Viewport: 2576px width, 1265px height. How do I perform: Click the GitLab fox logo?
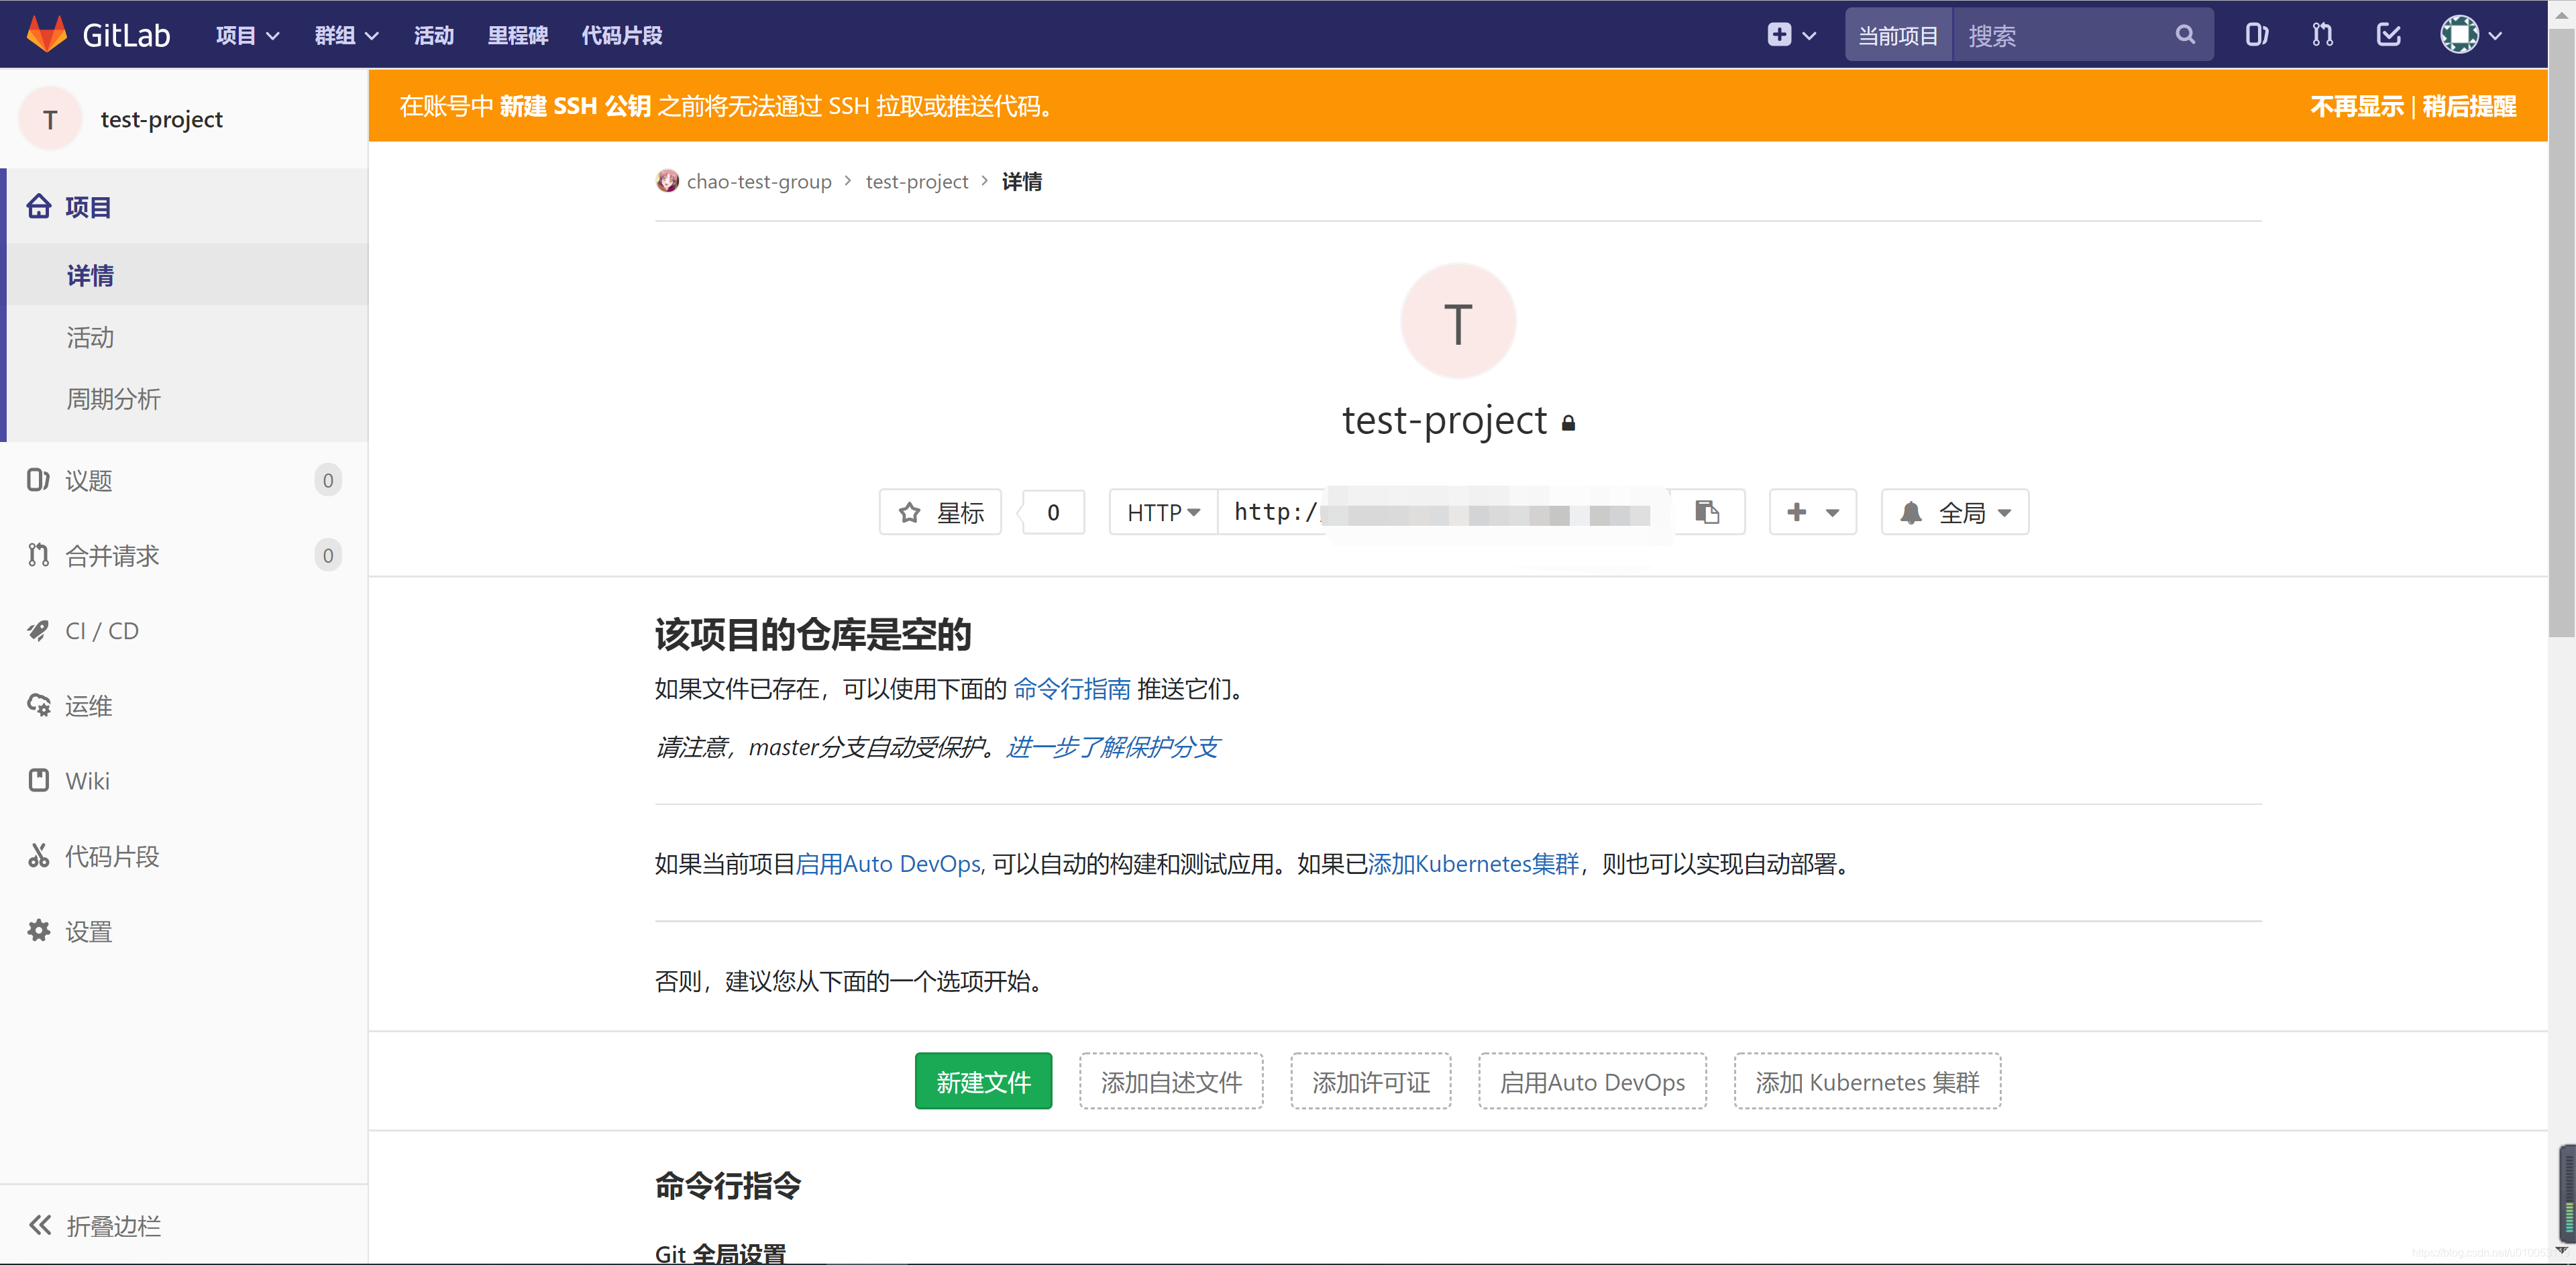[x=46, y=34]
